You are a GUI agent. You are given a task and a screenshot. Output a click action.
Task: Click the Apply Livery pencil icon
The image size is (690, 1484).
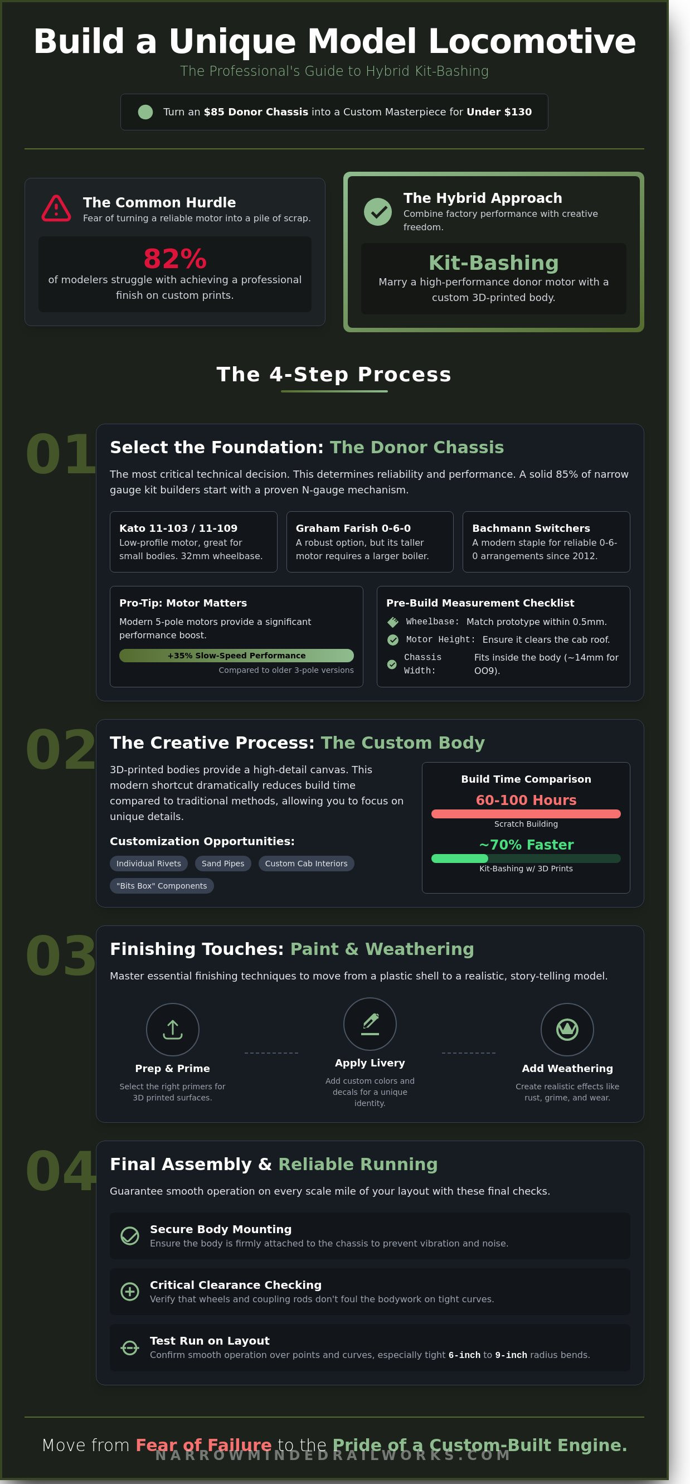[x=370, y=1024]
